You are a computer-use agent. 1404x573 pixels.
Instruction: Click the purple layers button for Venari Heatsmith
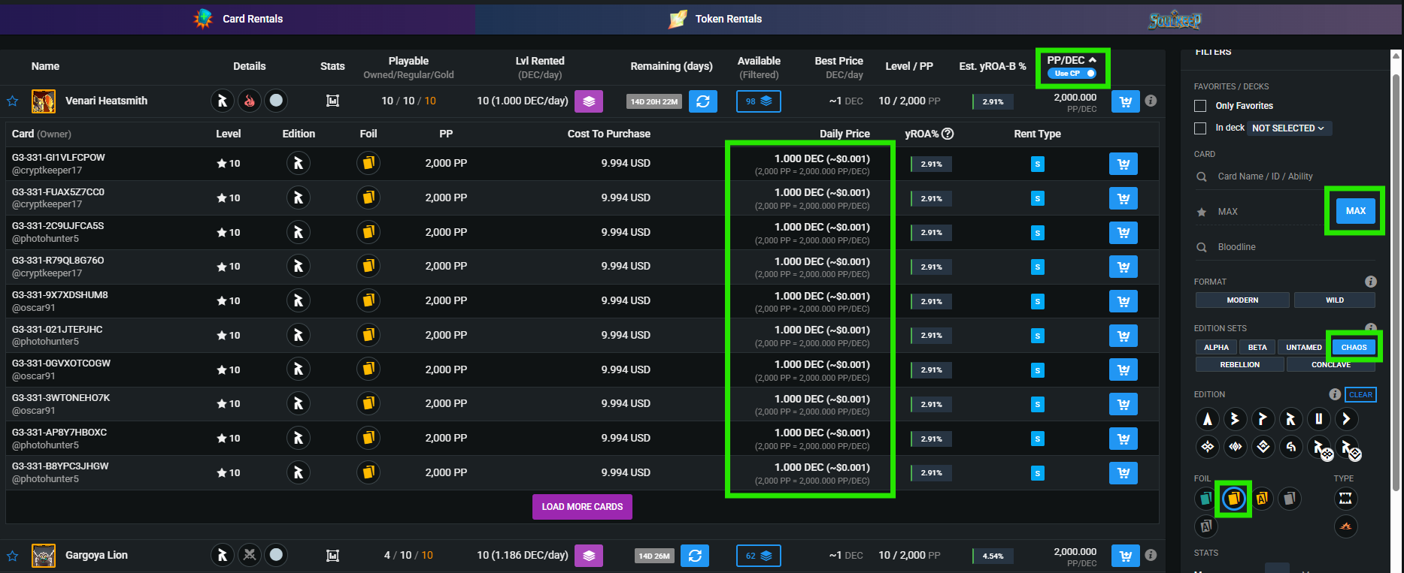click(589, 101)
